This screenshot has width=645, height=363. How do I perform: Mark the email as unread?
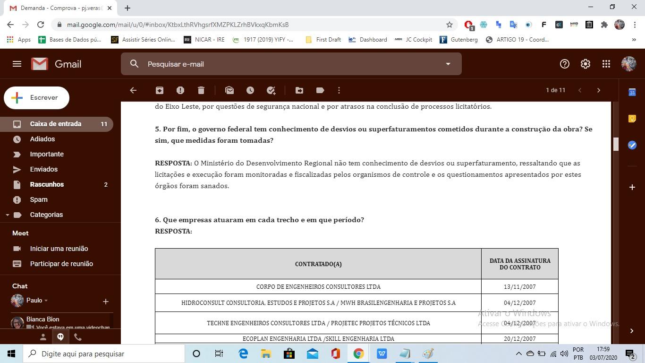[229, 90]
